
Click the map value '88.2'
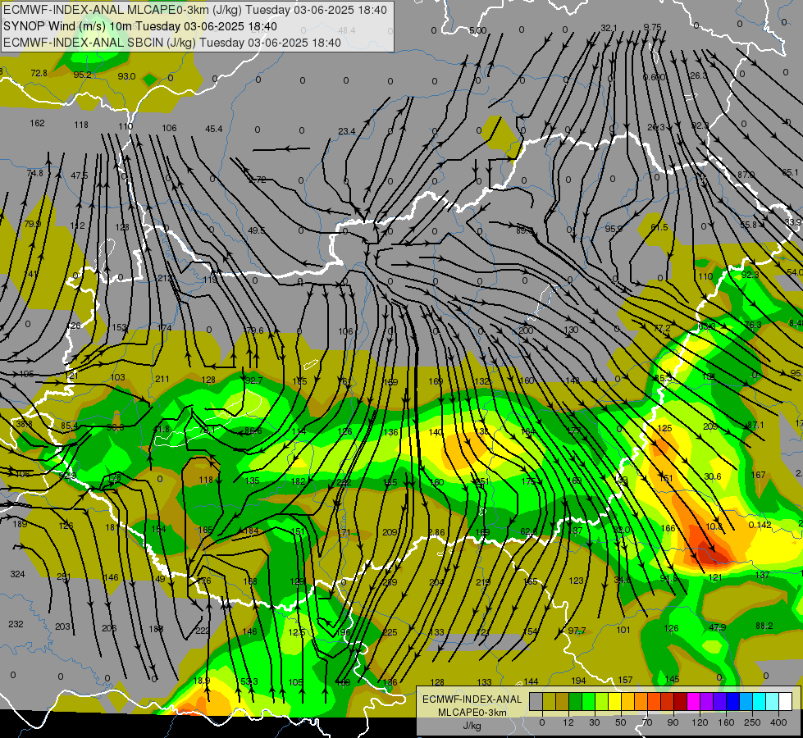click(764, 626)
